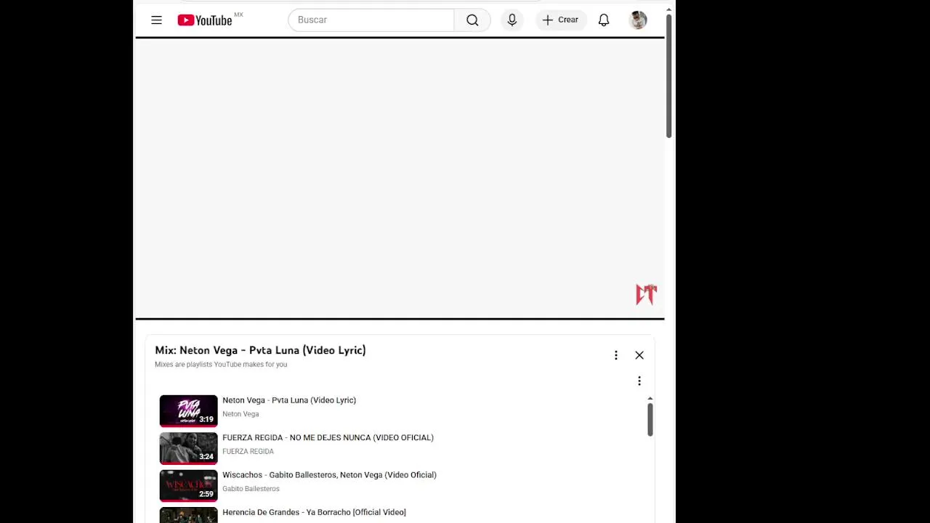Play Pvta Luna thumbnail with 3:19 duration
Image resolution: width=930 pixels, height=523 pixels.
(188, 410)
